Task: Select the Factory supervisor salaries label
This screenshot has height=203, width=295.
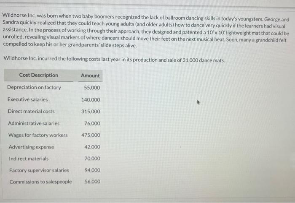Action: (39, 170)
